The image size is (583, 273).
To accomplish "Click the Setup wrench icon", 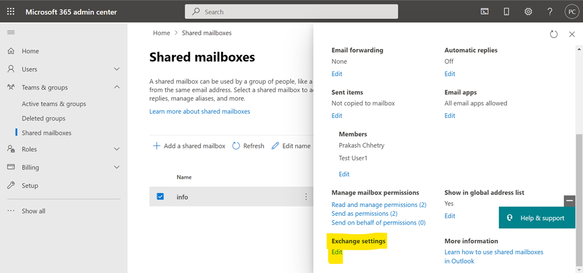I will click(x=11, y=185).
